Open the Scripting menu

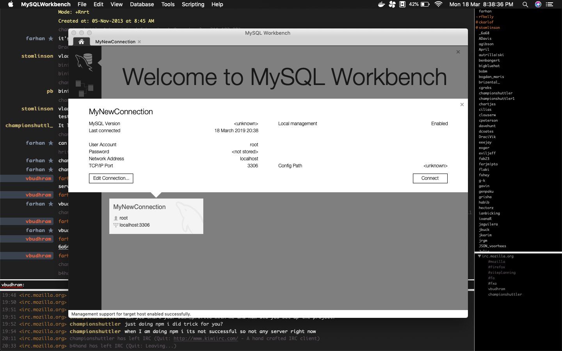click(193, 4)
